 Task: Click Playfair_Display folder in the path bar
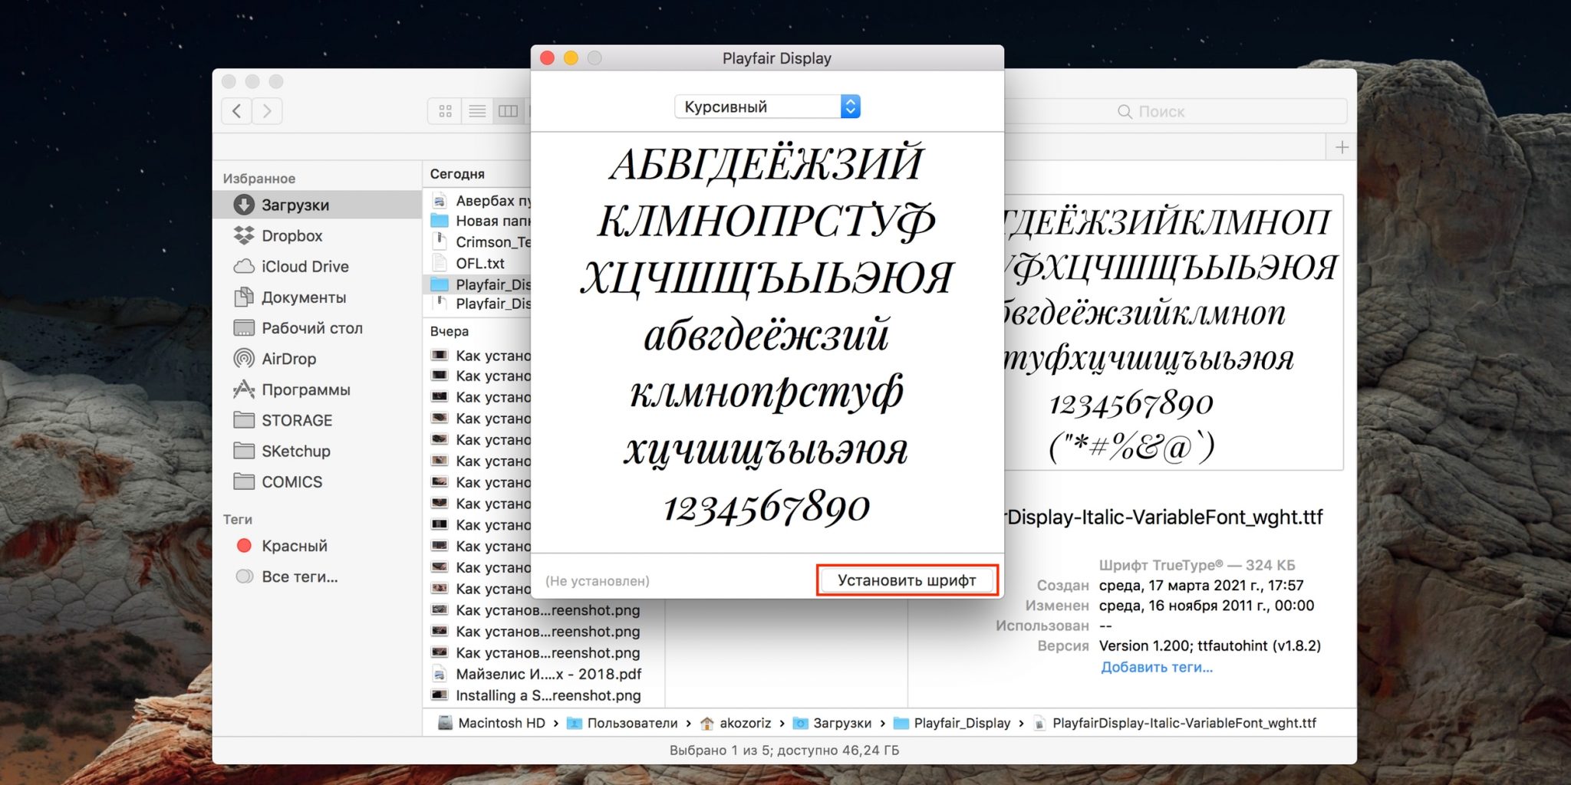click(953, 723)
